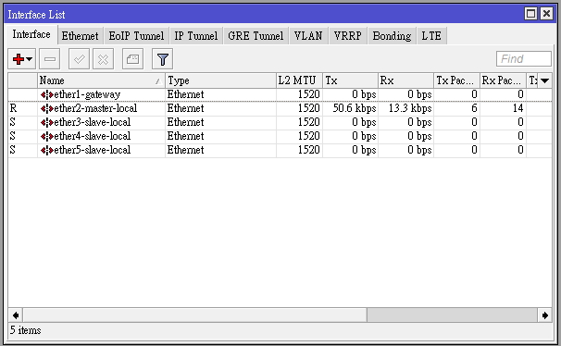Click the S flag of ether3-slave-local
The width and height of the screenshot is (561, 346).
pyautogui.click(x=13, y=122)
